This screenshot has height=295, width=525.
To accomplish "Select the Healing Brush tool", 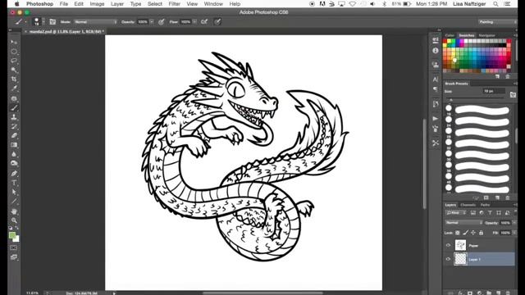I will pyautogui.click(x=14, y=98).
